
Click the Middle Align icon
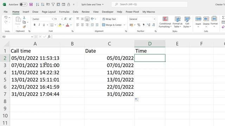82,19
